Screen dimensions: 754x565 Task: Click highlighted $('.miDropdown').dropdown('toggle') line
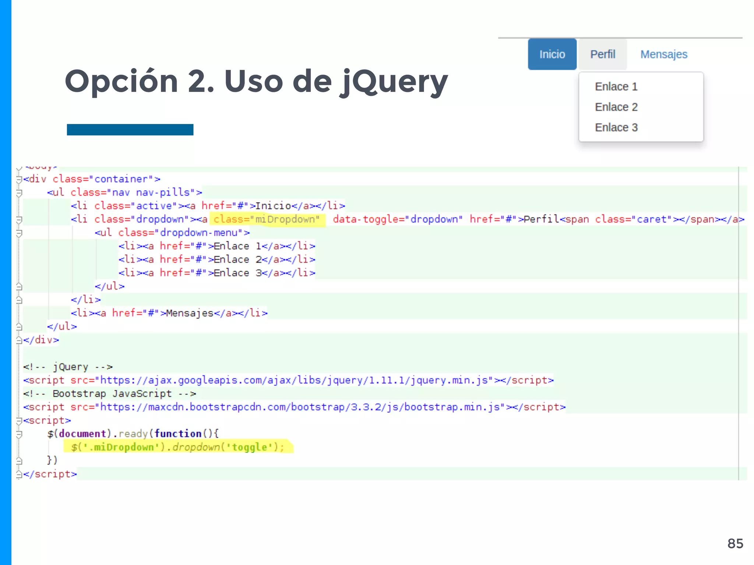(177, 447)
